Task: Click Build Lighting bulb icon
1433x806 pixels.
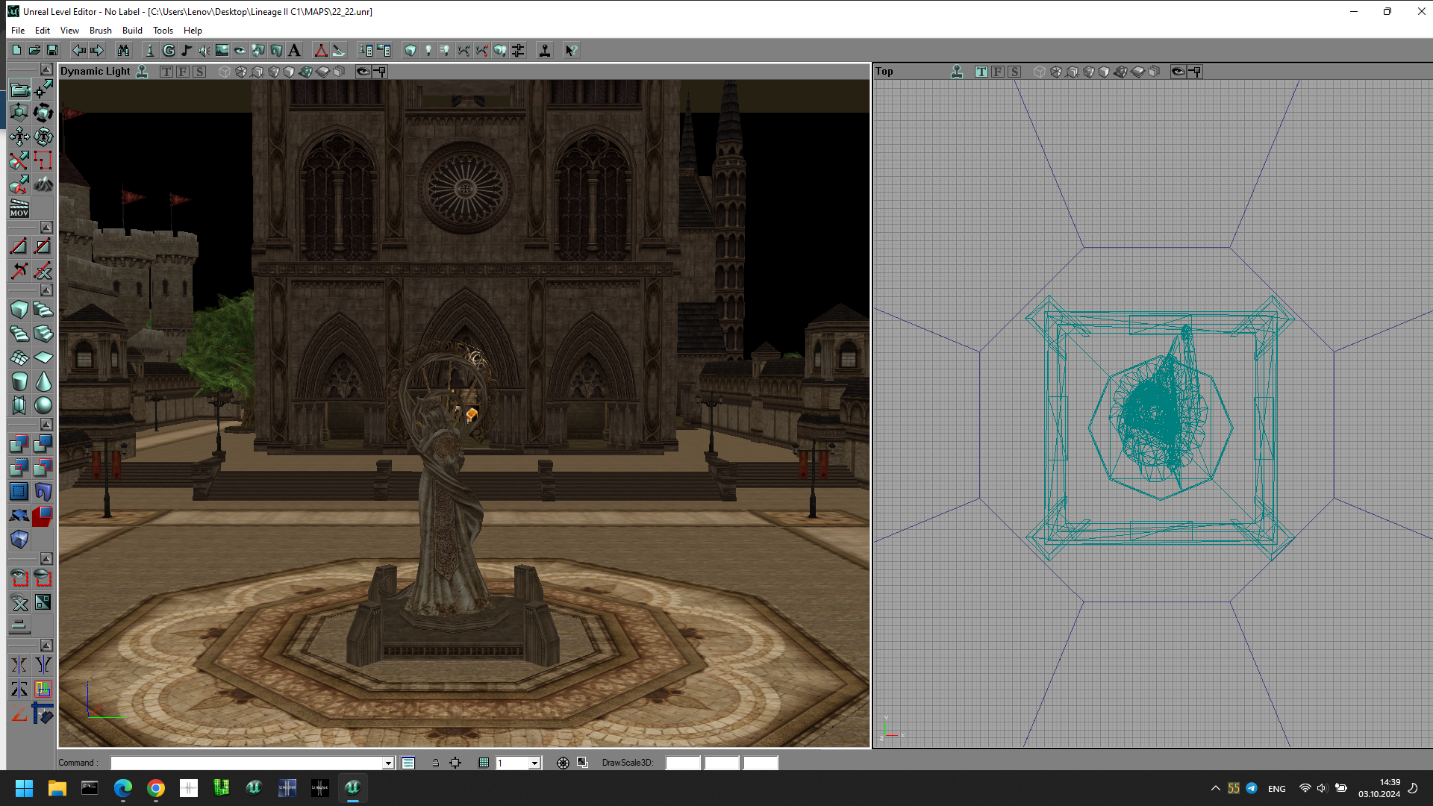Action: point(428,50)
